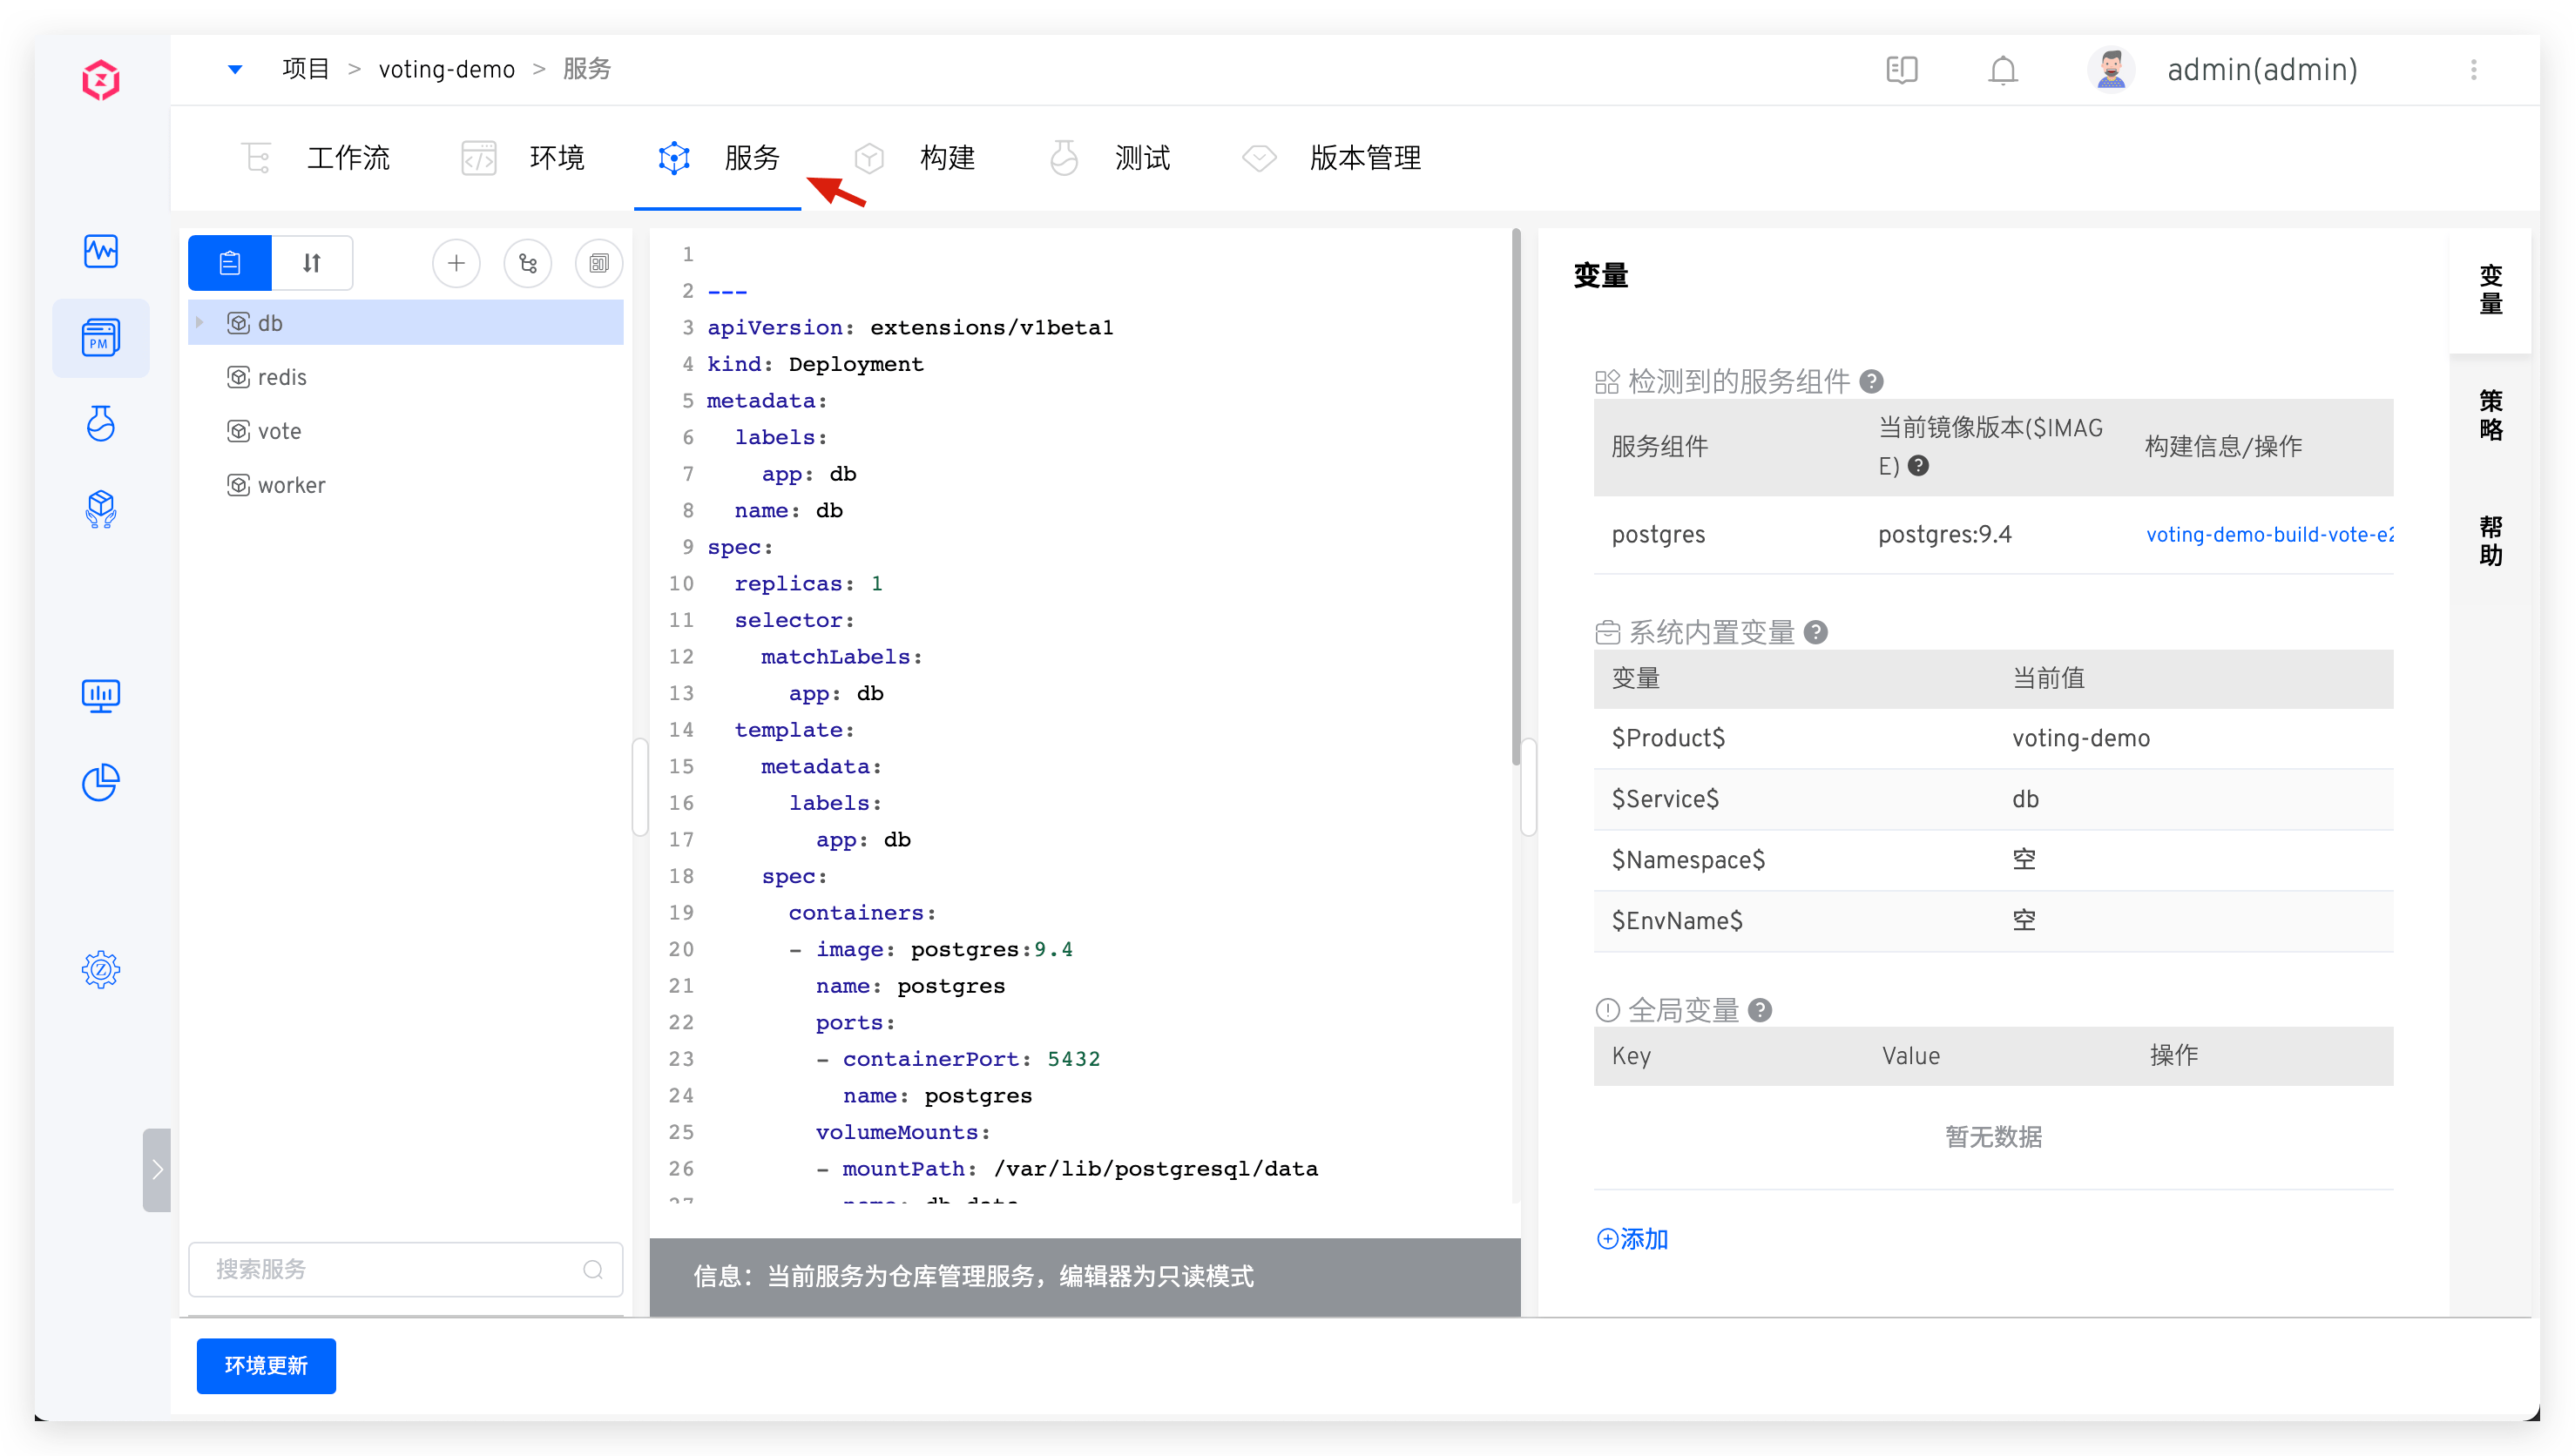Click the shared service icon beside repository icon
Screen dimensions: 2575x1456
pos(599,263)
